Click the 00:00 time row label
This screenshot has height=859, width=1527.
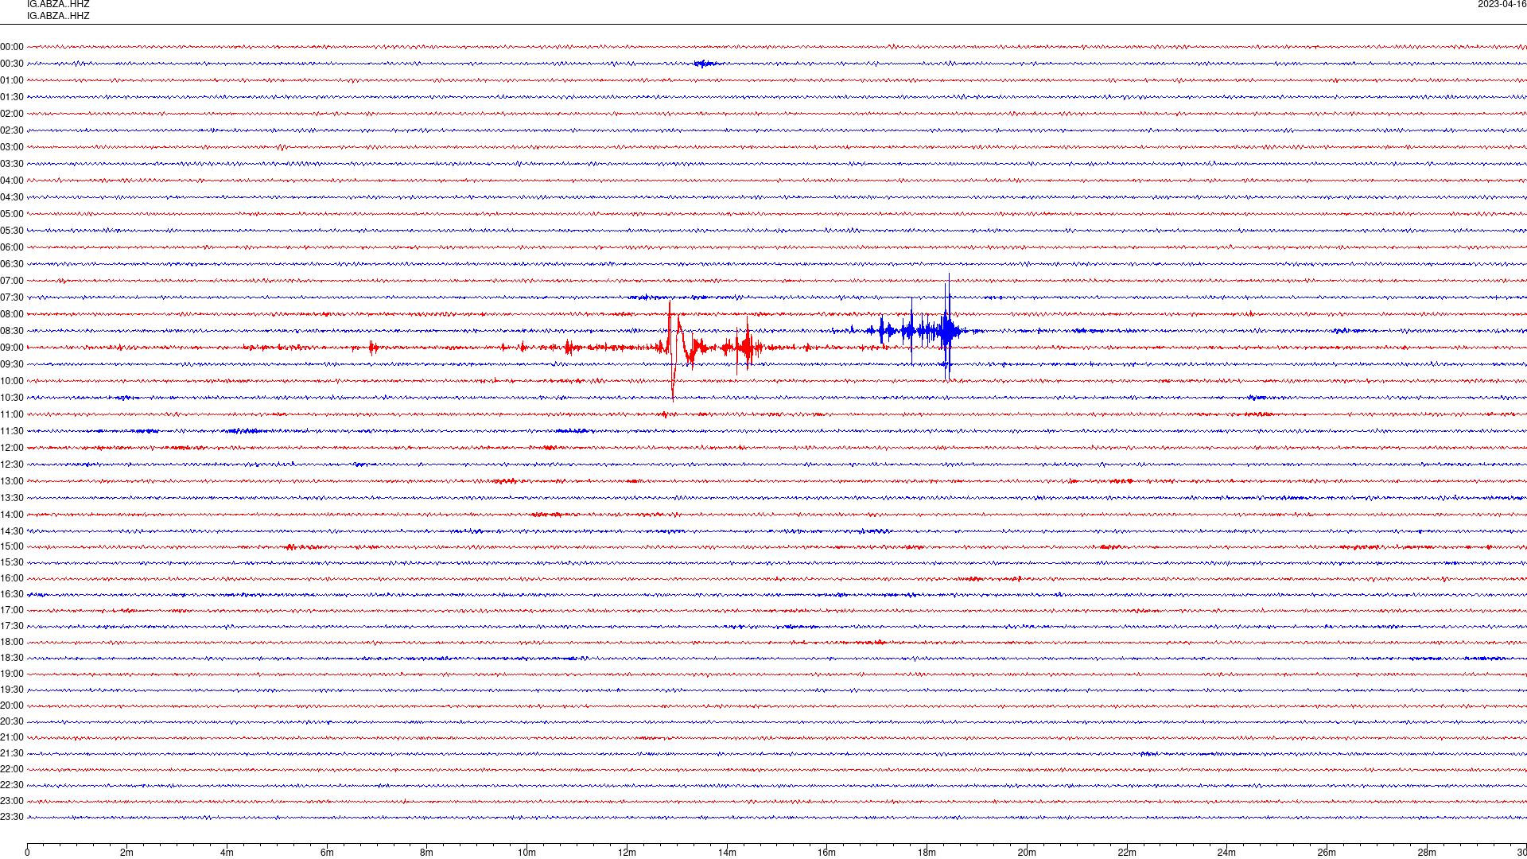(12, 47)
